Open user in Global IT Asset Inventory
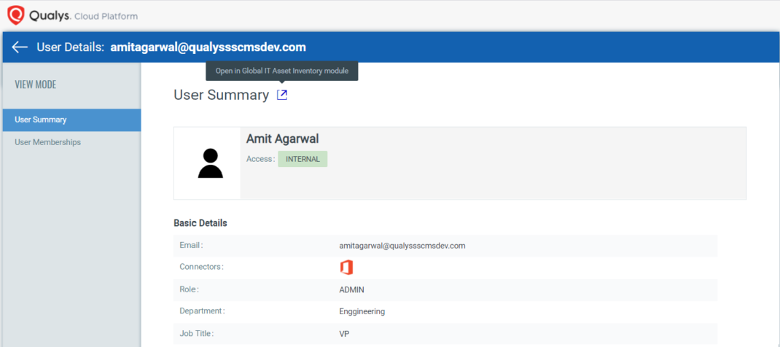The height and width of the screenshot is (347, 780). click(x=282, y=95)
